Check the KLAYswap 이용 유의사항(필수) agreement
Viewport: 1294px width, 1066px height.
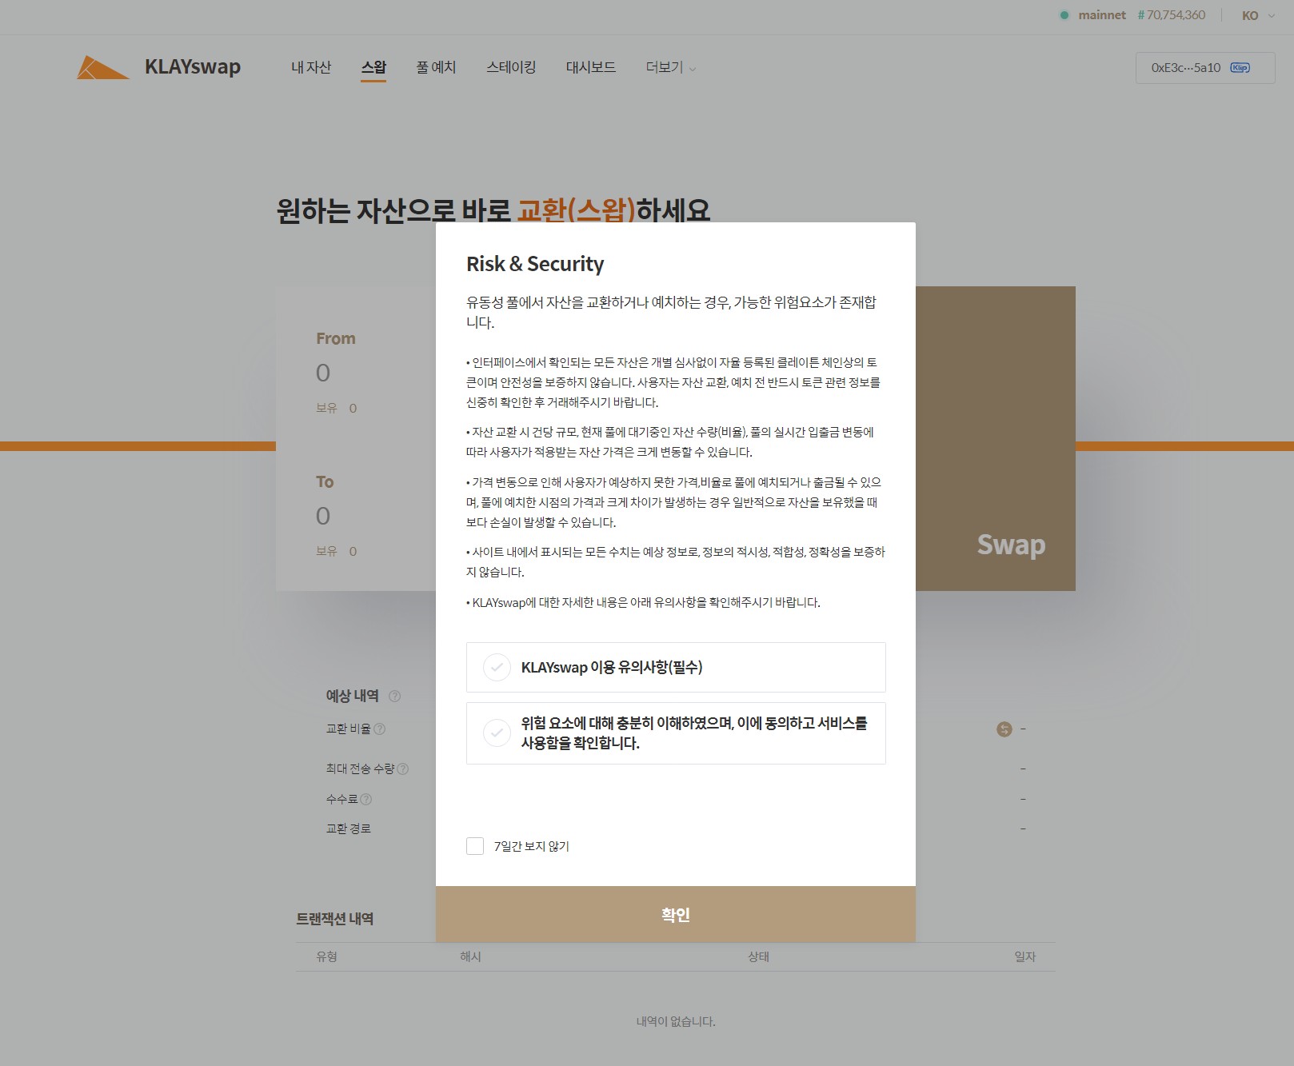click(x=676, y=667)
